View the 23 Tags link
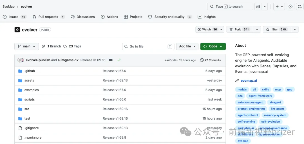The width and height of the screenshot is (304, 144). pos(72,46)
